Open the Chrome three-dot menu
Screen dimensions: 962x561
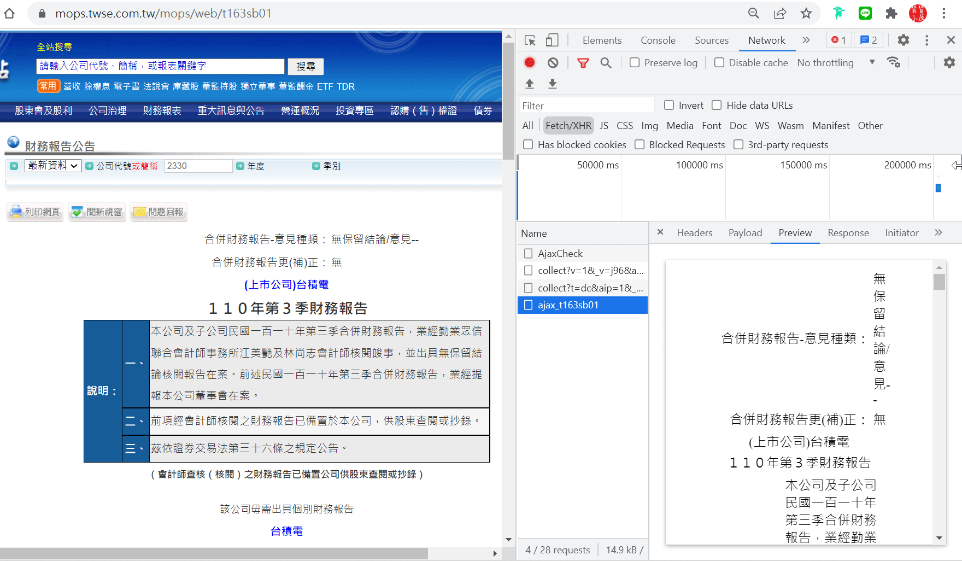coord(944,13)
